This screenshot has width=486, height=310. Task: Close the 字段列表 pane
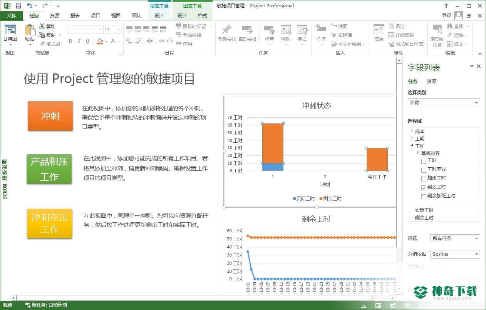479,67
